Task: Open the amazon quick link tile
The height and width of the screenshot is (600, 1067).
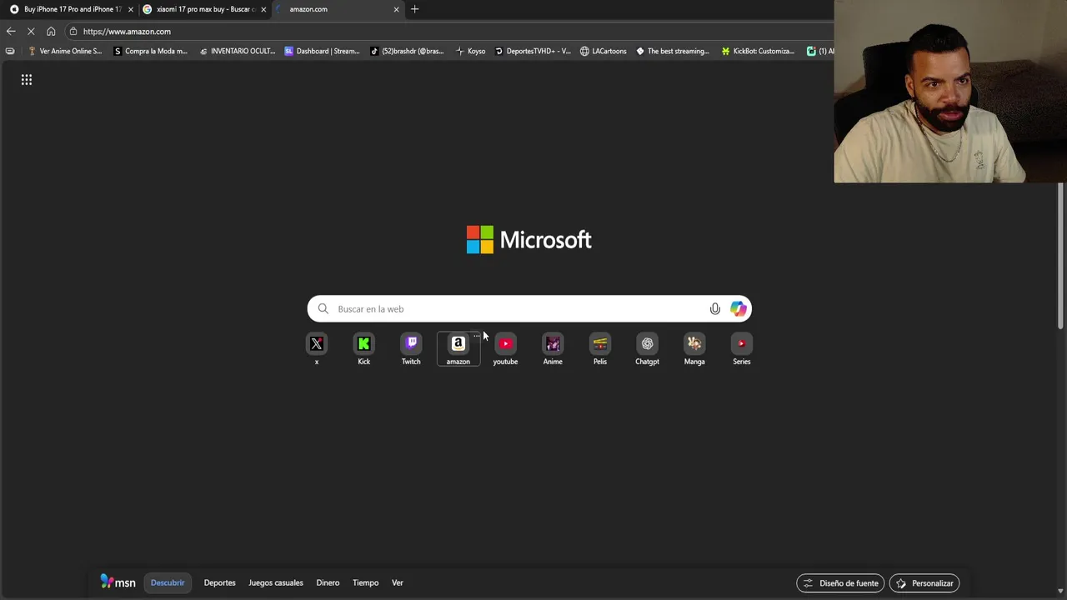Action: (x=458, y=349)
